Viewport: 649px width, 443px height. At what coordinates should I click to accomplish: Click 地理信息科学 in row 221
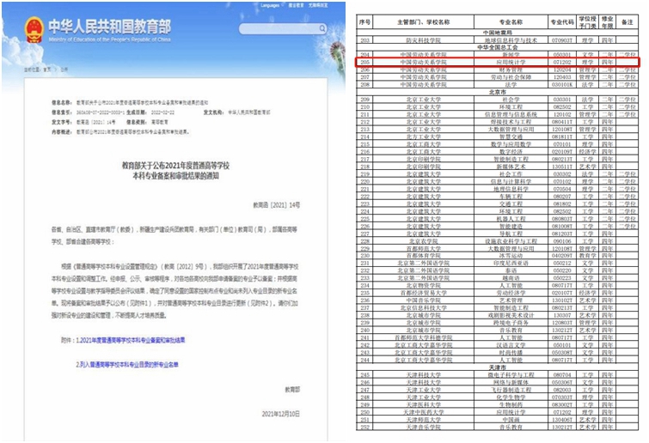(511, 189)
